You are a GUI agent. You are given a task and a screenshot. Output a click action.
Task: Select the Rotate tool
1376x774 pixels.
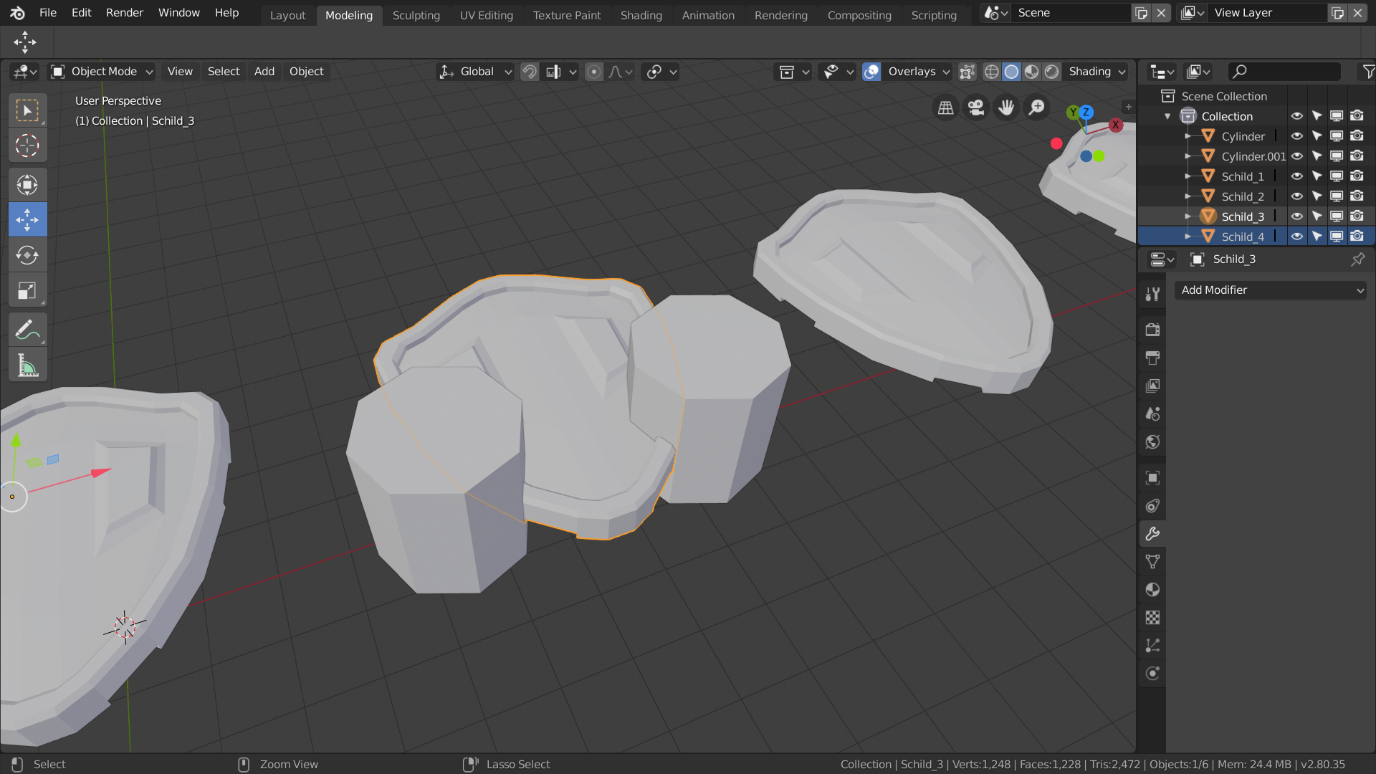(x=27, y=254)
